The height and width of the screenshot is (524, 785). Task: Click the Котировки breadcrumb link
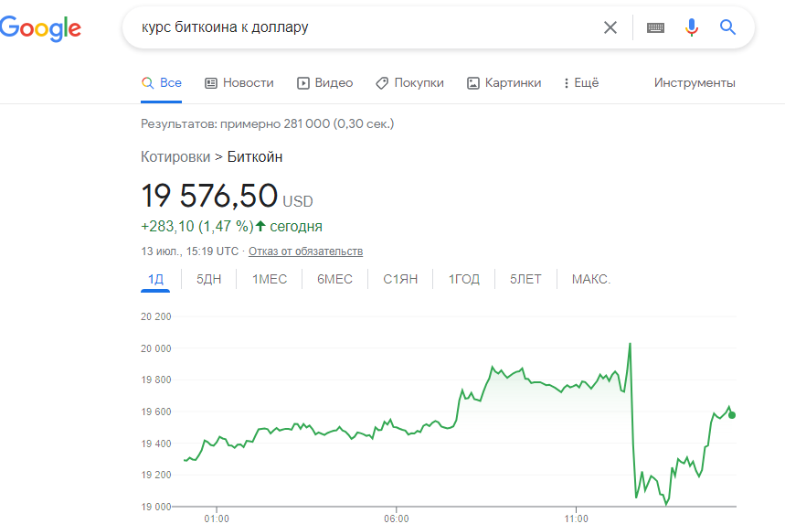(x=175, y=156)
